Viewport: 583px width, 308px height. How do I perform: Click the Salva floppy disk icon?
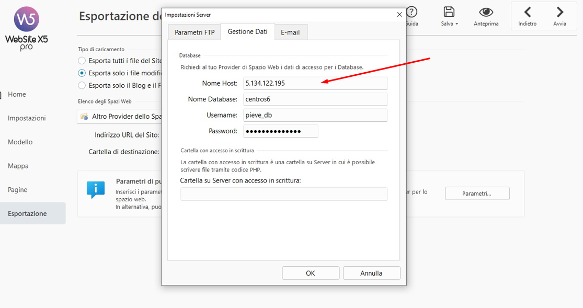pos(449,13)
